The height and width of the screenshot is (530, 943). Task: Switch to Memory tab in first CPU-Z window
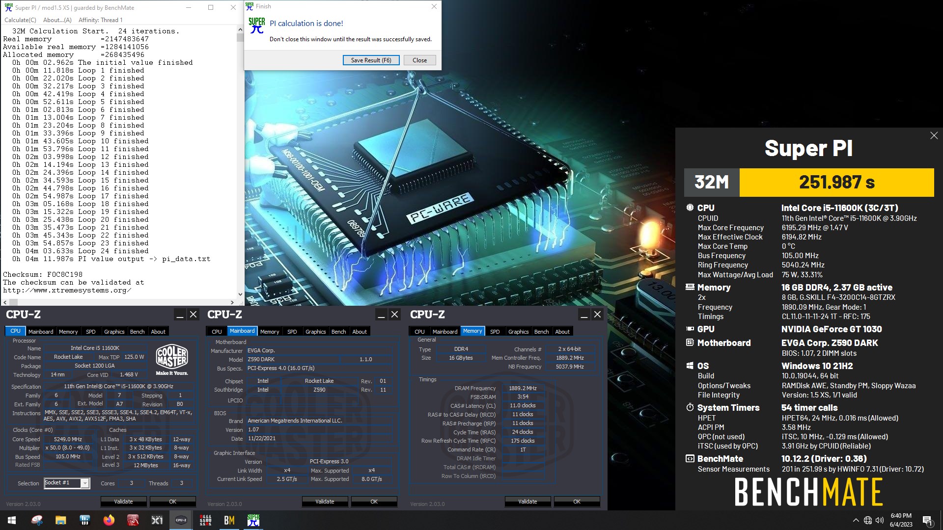[x=68, y=332]
